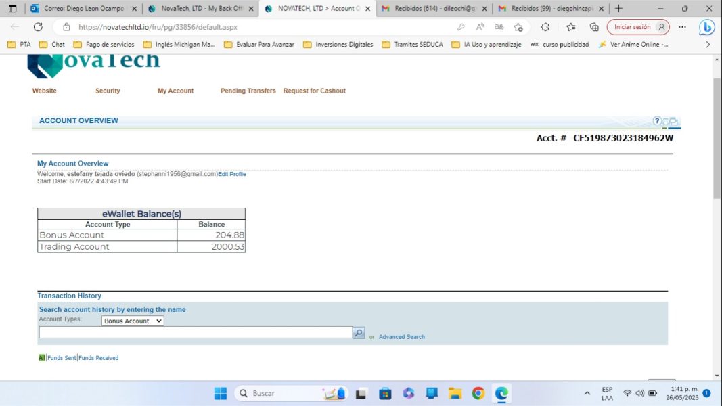Open the Microsoft 365 taskbar icon
This screenshot has width=722, height=406.
(409, 393)
